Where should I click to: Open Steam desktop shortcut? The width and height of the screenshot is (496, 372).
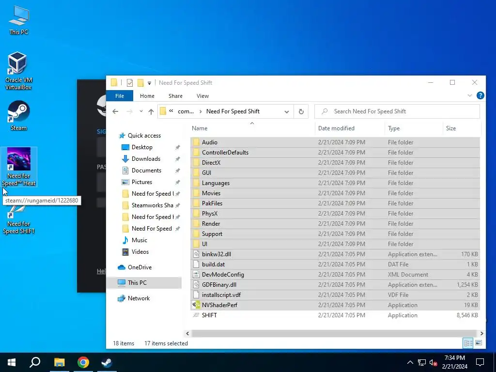coord(19,115)
